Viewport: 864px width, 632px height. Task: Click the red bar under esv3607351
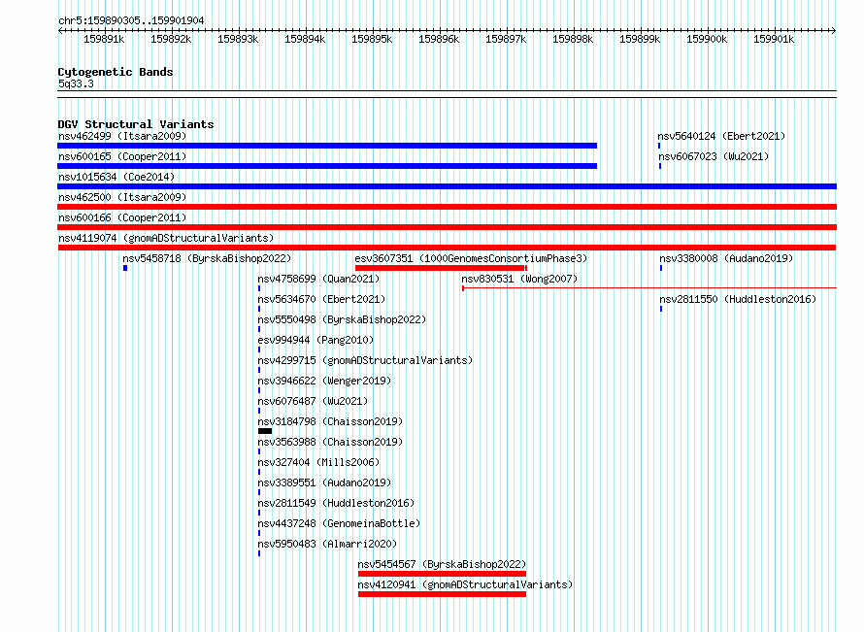441,268
